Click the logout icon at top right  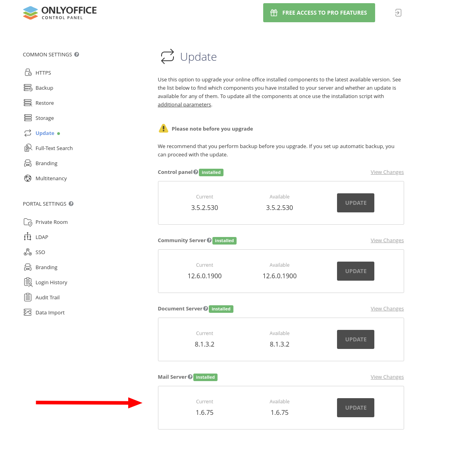point(398,13)
